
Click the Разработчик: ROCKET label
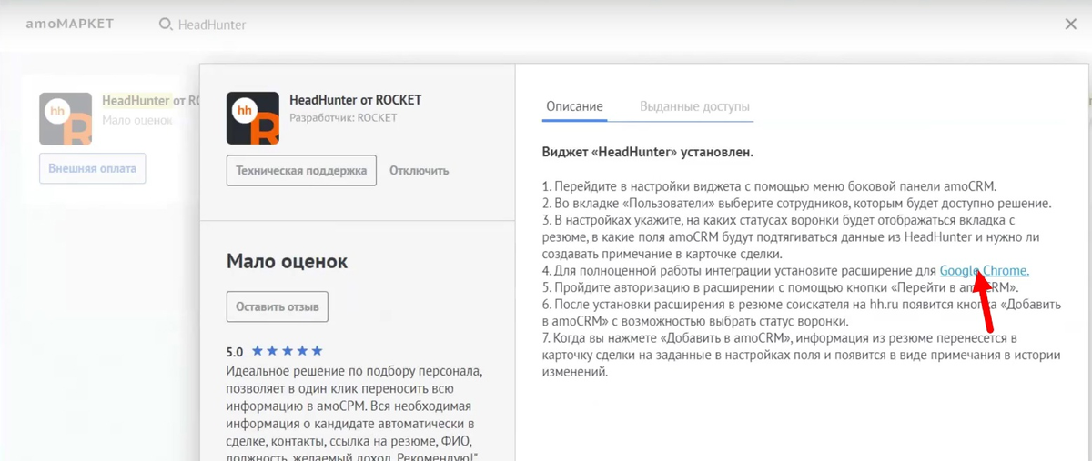(x=343, y=117)
